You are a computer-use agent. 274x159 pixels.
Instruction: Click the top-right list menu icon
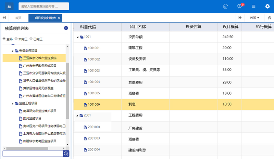click(x=253, y=6)
